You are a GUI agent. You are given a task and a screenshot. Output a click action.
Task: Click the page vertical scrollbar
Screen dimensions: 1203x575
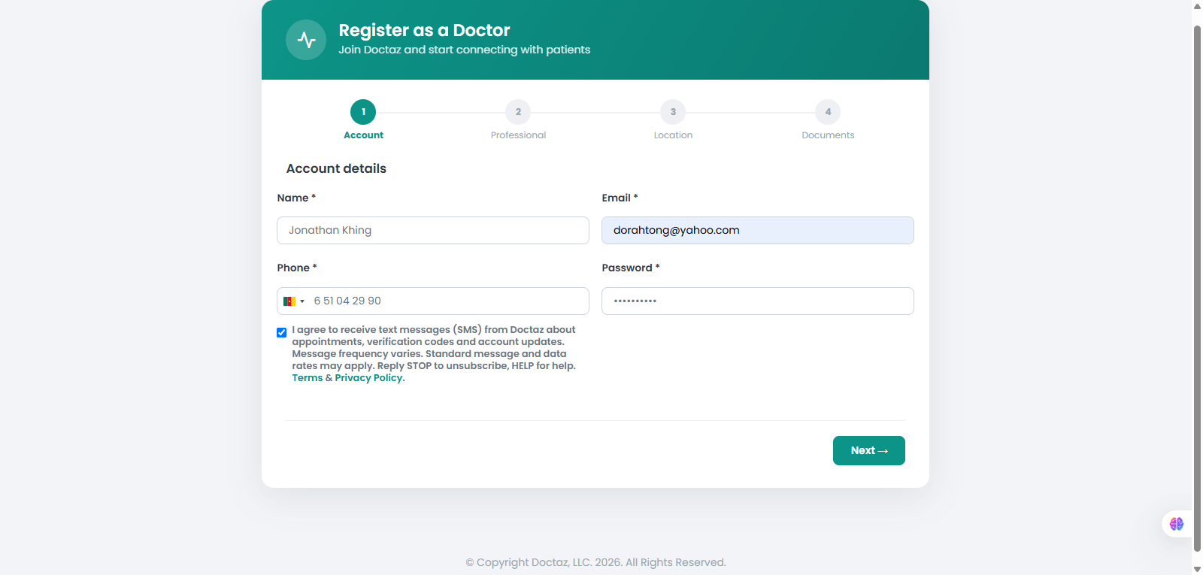(x=1197, y=288)
